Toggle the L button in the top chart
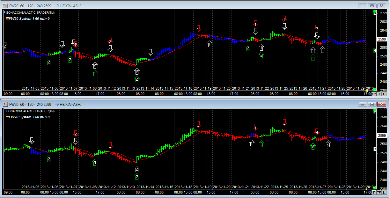390x198 pixels. pos(384,94)
